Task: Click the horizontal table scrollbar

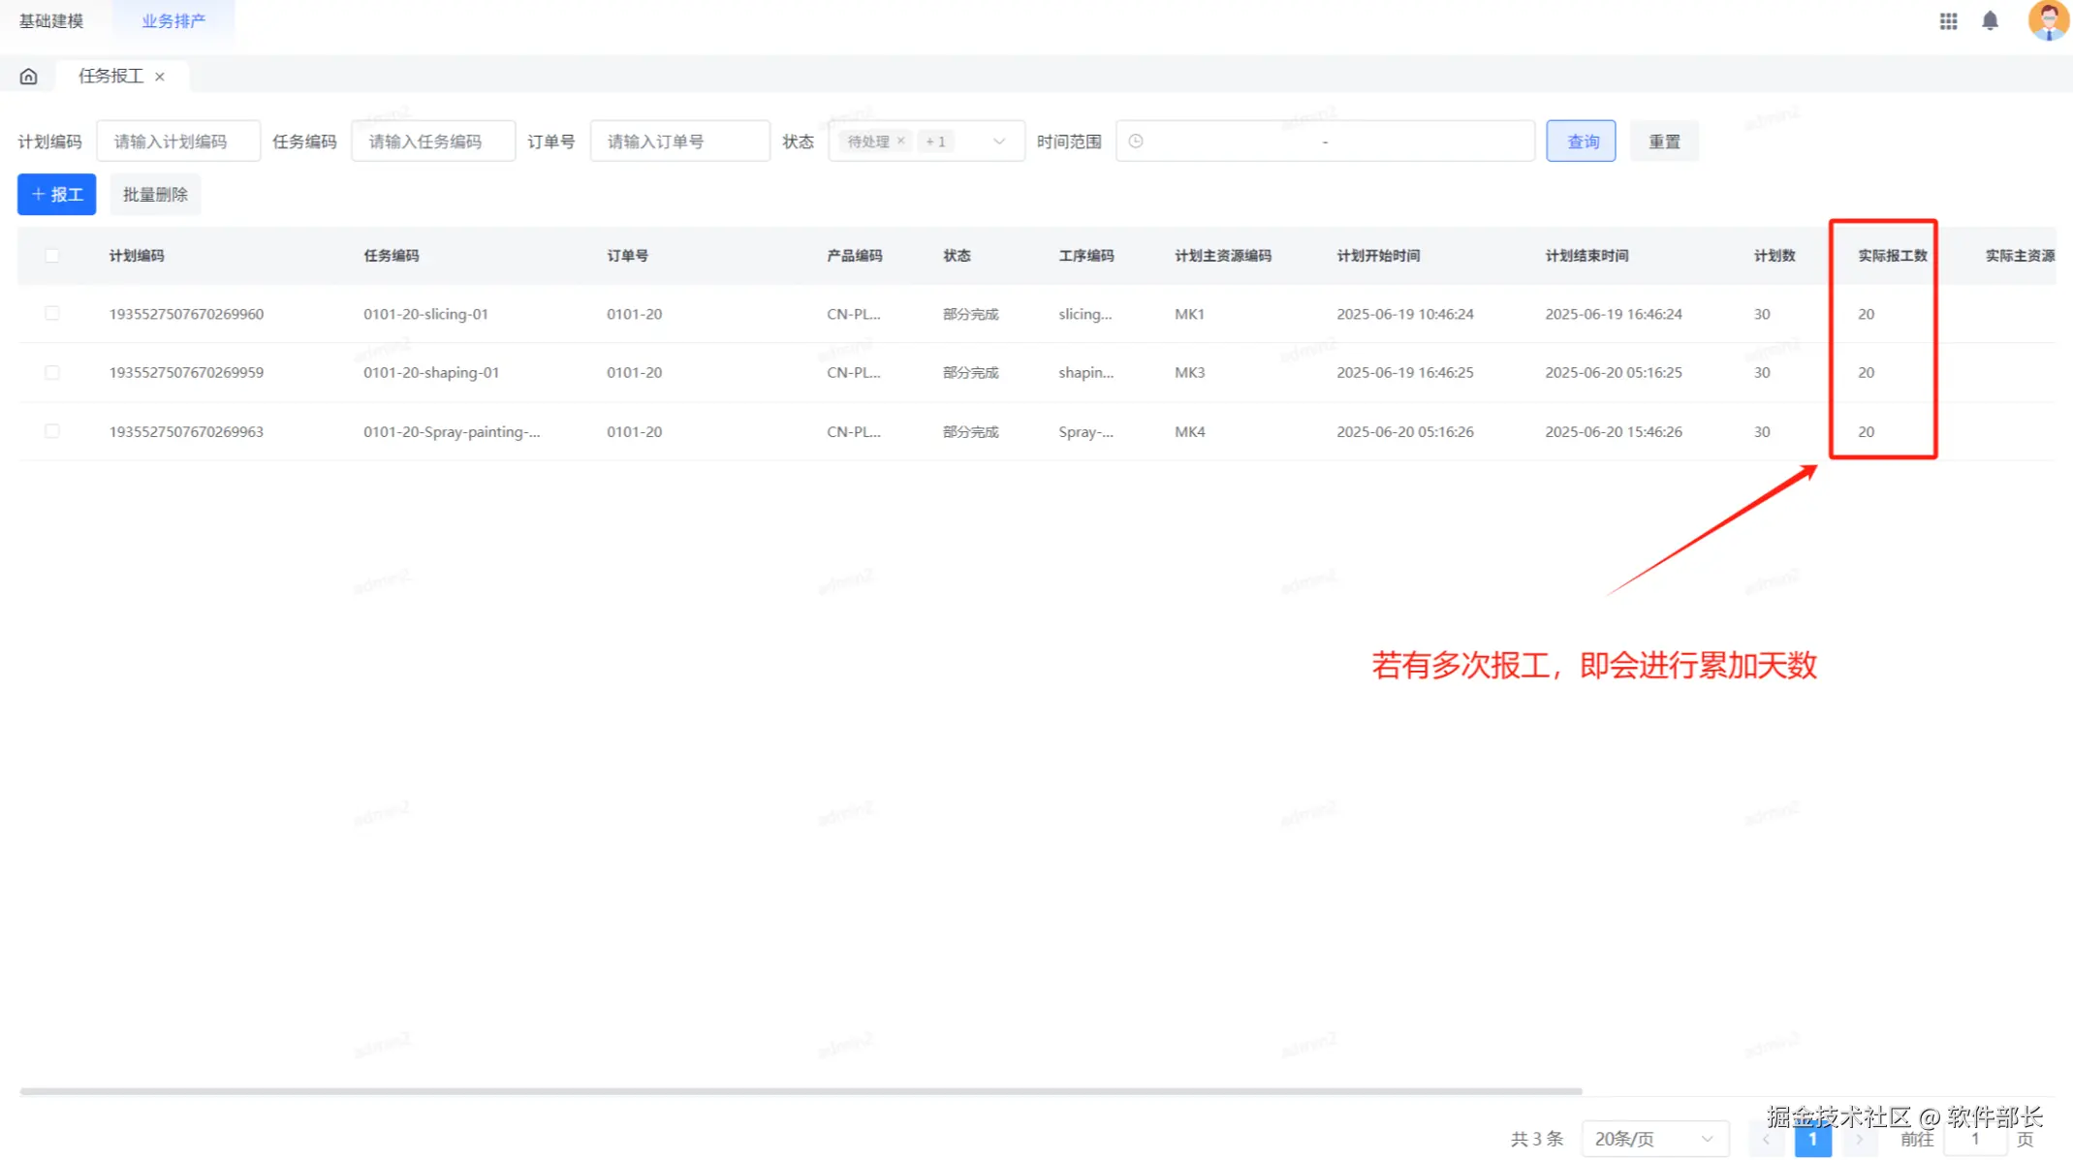Action: tap(801, 1091)
